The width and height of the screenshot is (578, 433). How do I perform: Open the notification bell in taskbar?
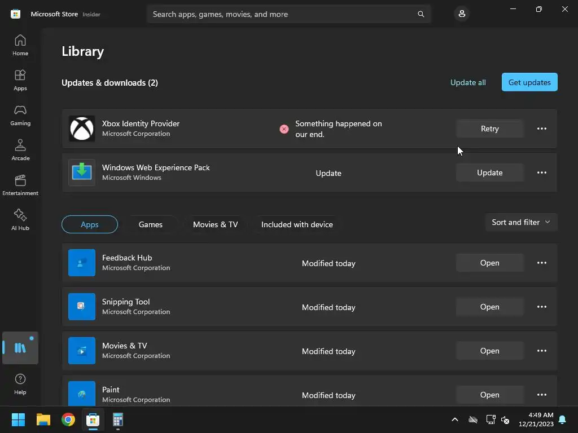[x=562, y=419]
